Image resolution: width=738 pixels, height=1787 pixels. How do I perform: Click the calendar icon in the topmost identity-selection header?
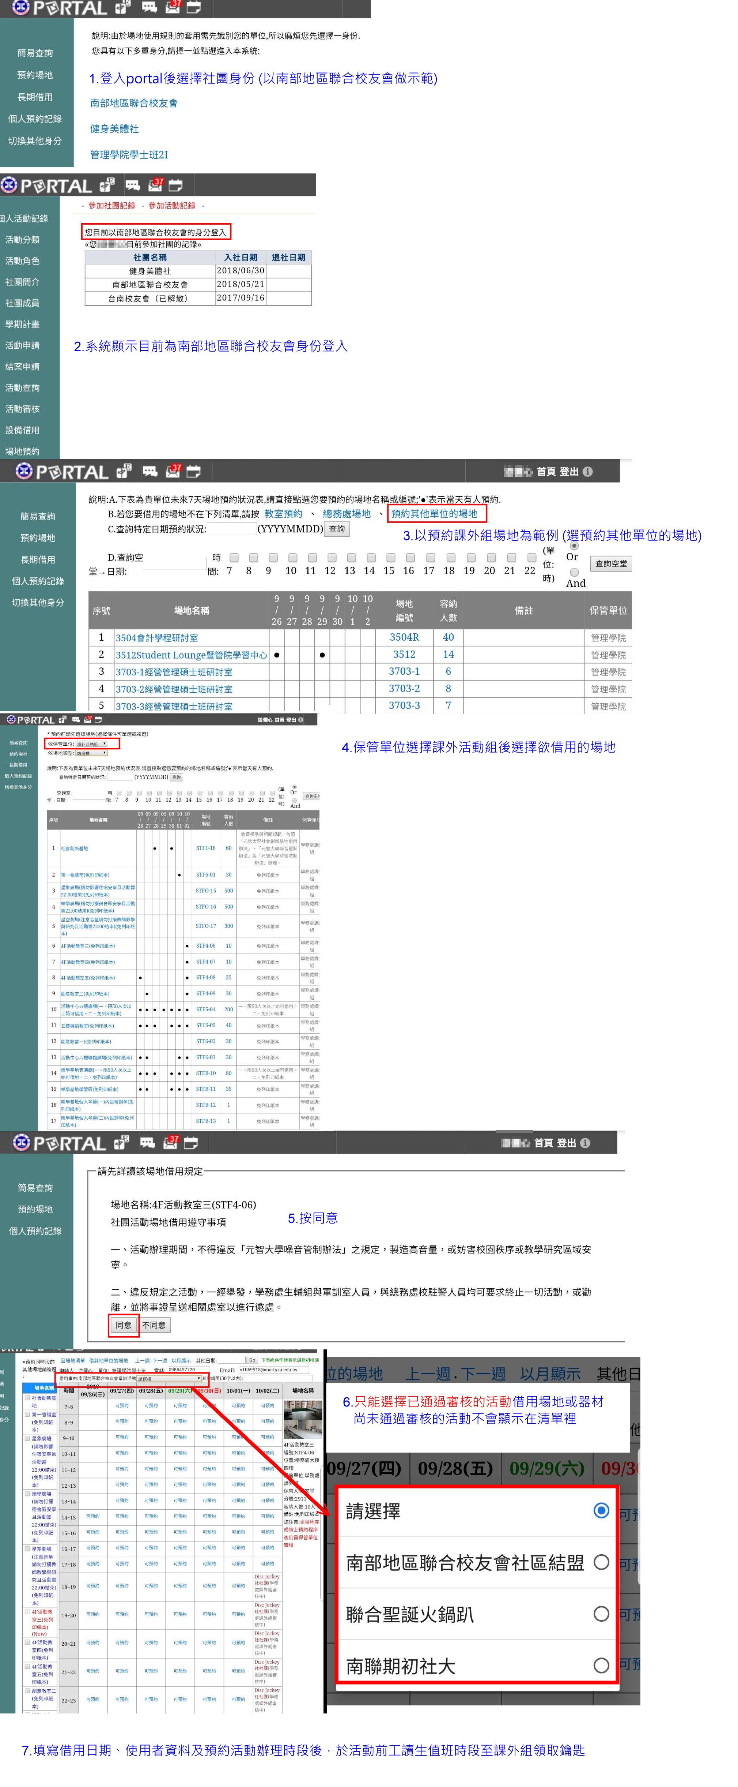(193, 8)
